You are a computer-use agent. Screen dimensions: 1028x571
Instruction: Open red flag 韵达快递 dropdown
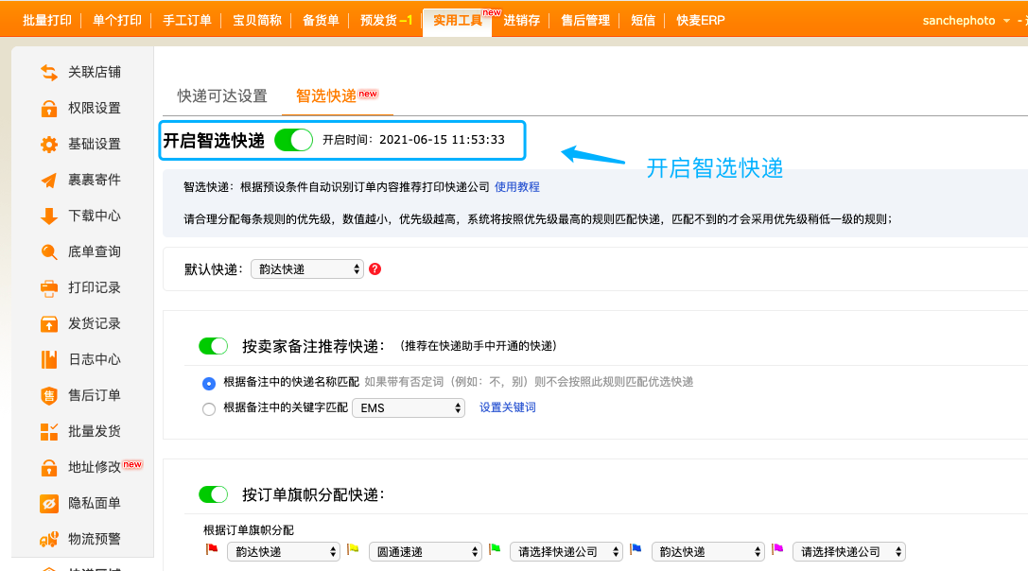[283, 552]
